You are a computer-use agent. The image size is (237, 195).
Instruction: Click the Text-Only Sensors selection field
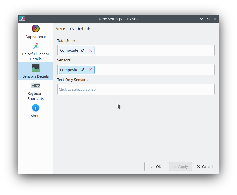click(136, 89)
